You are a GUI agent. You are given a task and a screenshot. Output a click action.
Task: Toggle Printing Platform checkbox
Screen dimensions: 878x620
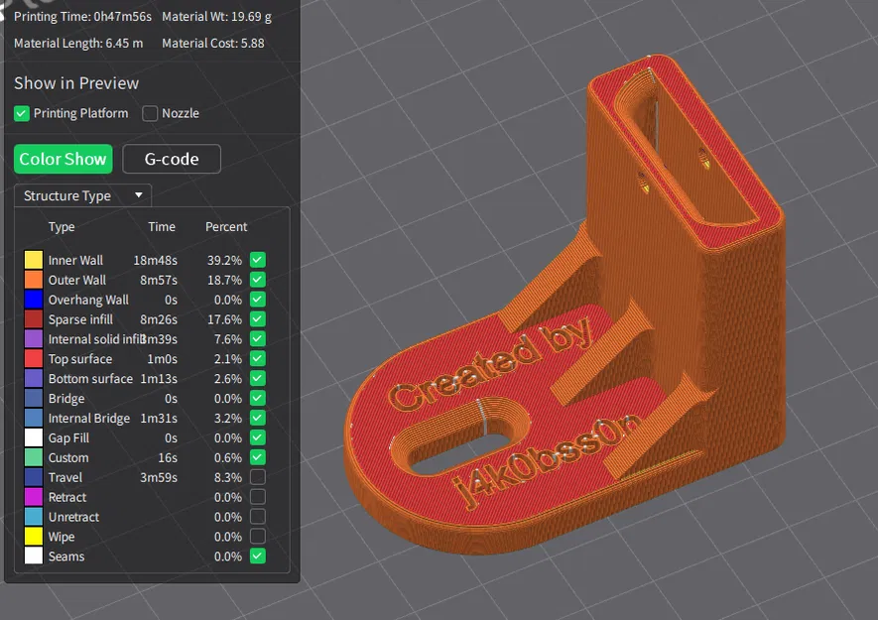(21, 114)
